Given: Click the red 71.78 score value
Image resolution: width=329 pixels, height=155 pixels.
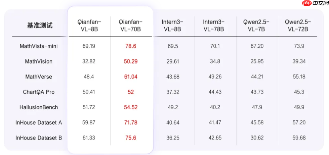Looking at the screenshot, I should click(131, 123).
